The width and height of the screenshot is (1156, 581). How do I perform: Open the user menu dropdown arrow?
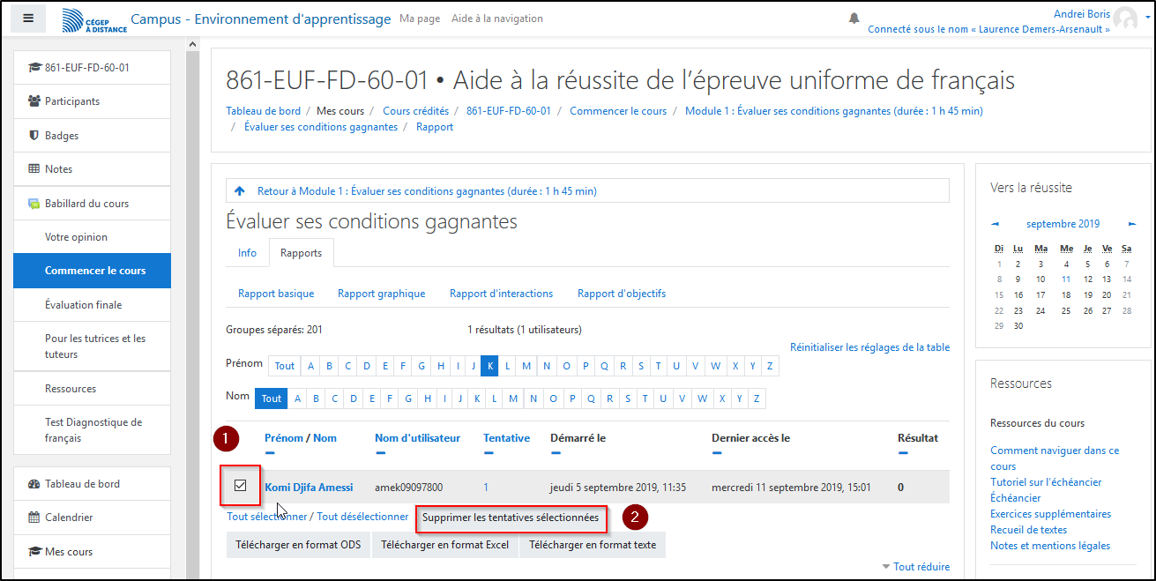tap(1145, 19)
